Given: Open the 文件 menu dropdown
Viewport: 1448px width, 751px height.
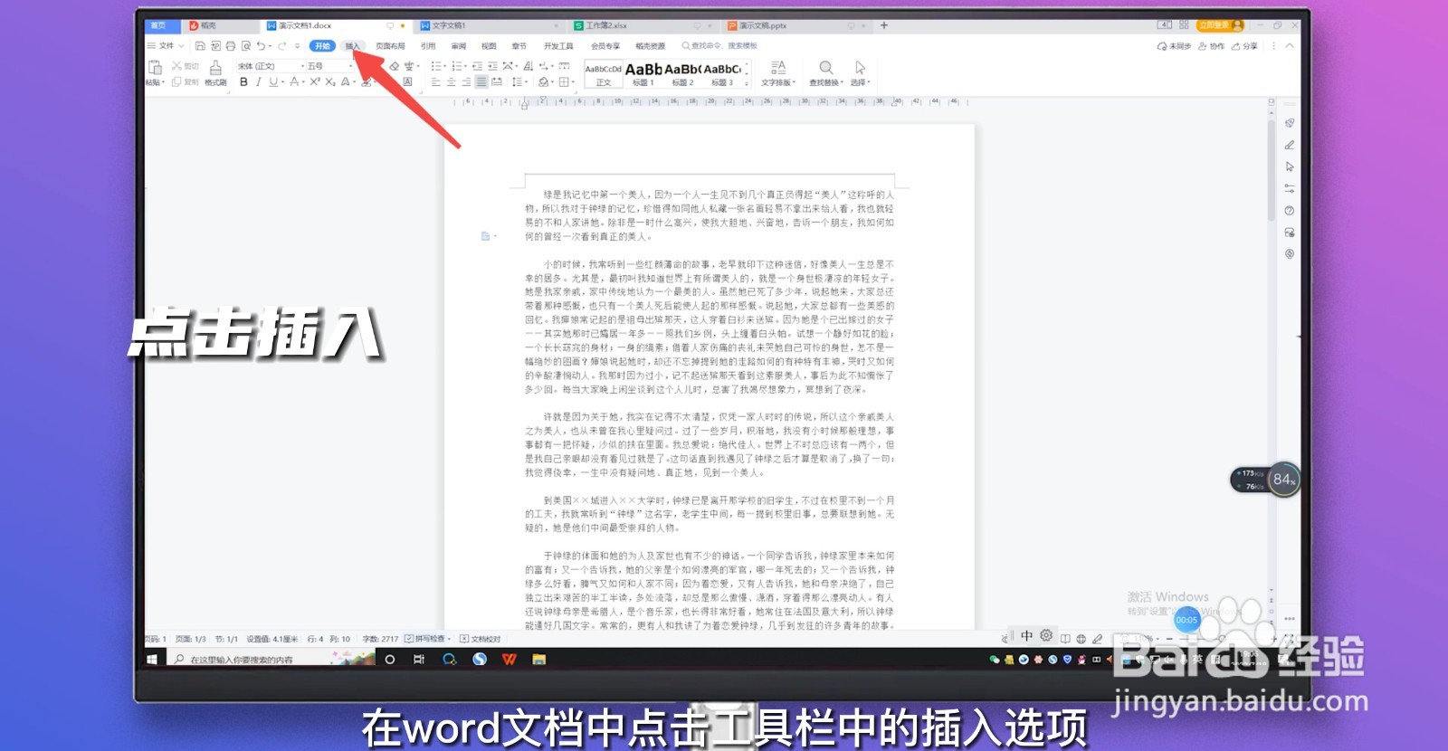Looking at the screenshot, I should tap(166, 45).
